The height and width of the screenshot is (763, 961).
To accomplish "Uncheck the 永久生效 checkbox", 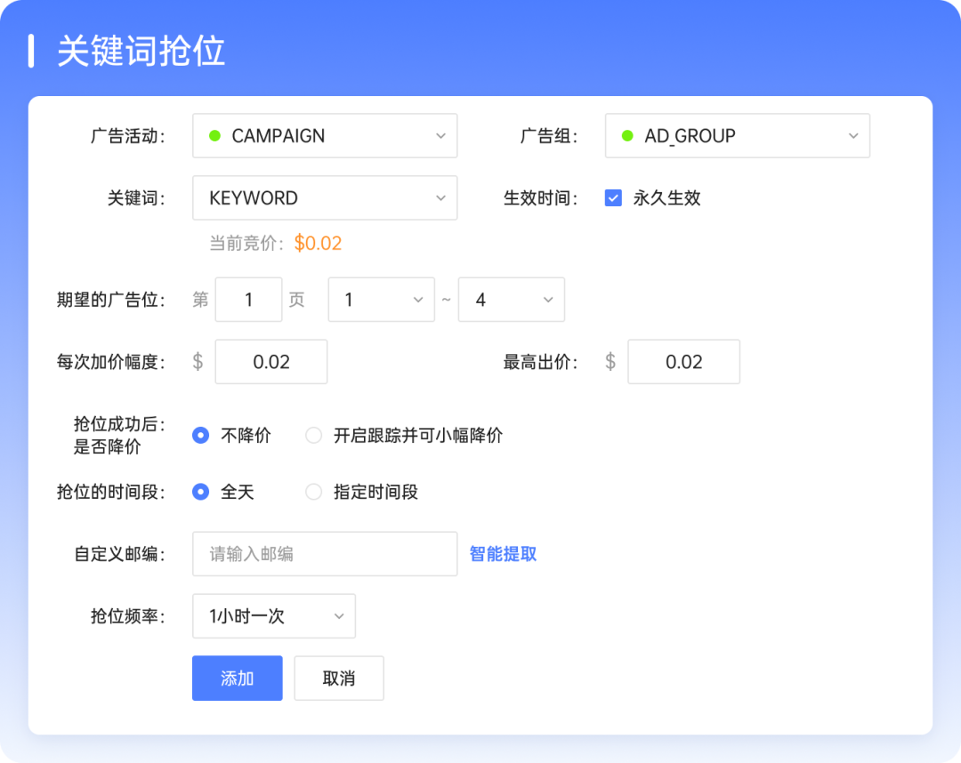I will (x=612, y=197).
